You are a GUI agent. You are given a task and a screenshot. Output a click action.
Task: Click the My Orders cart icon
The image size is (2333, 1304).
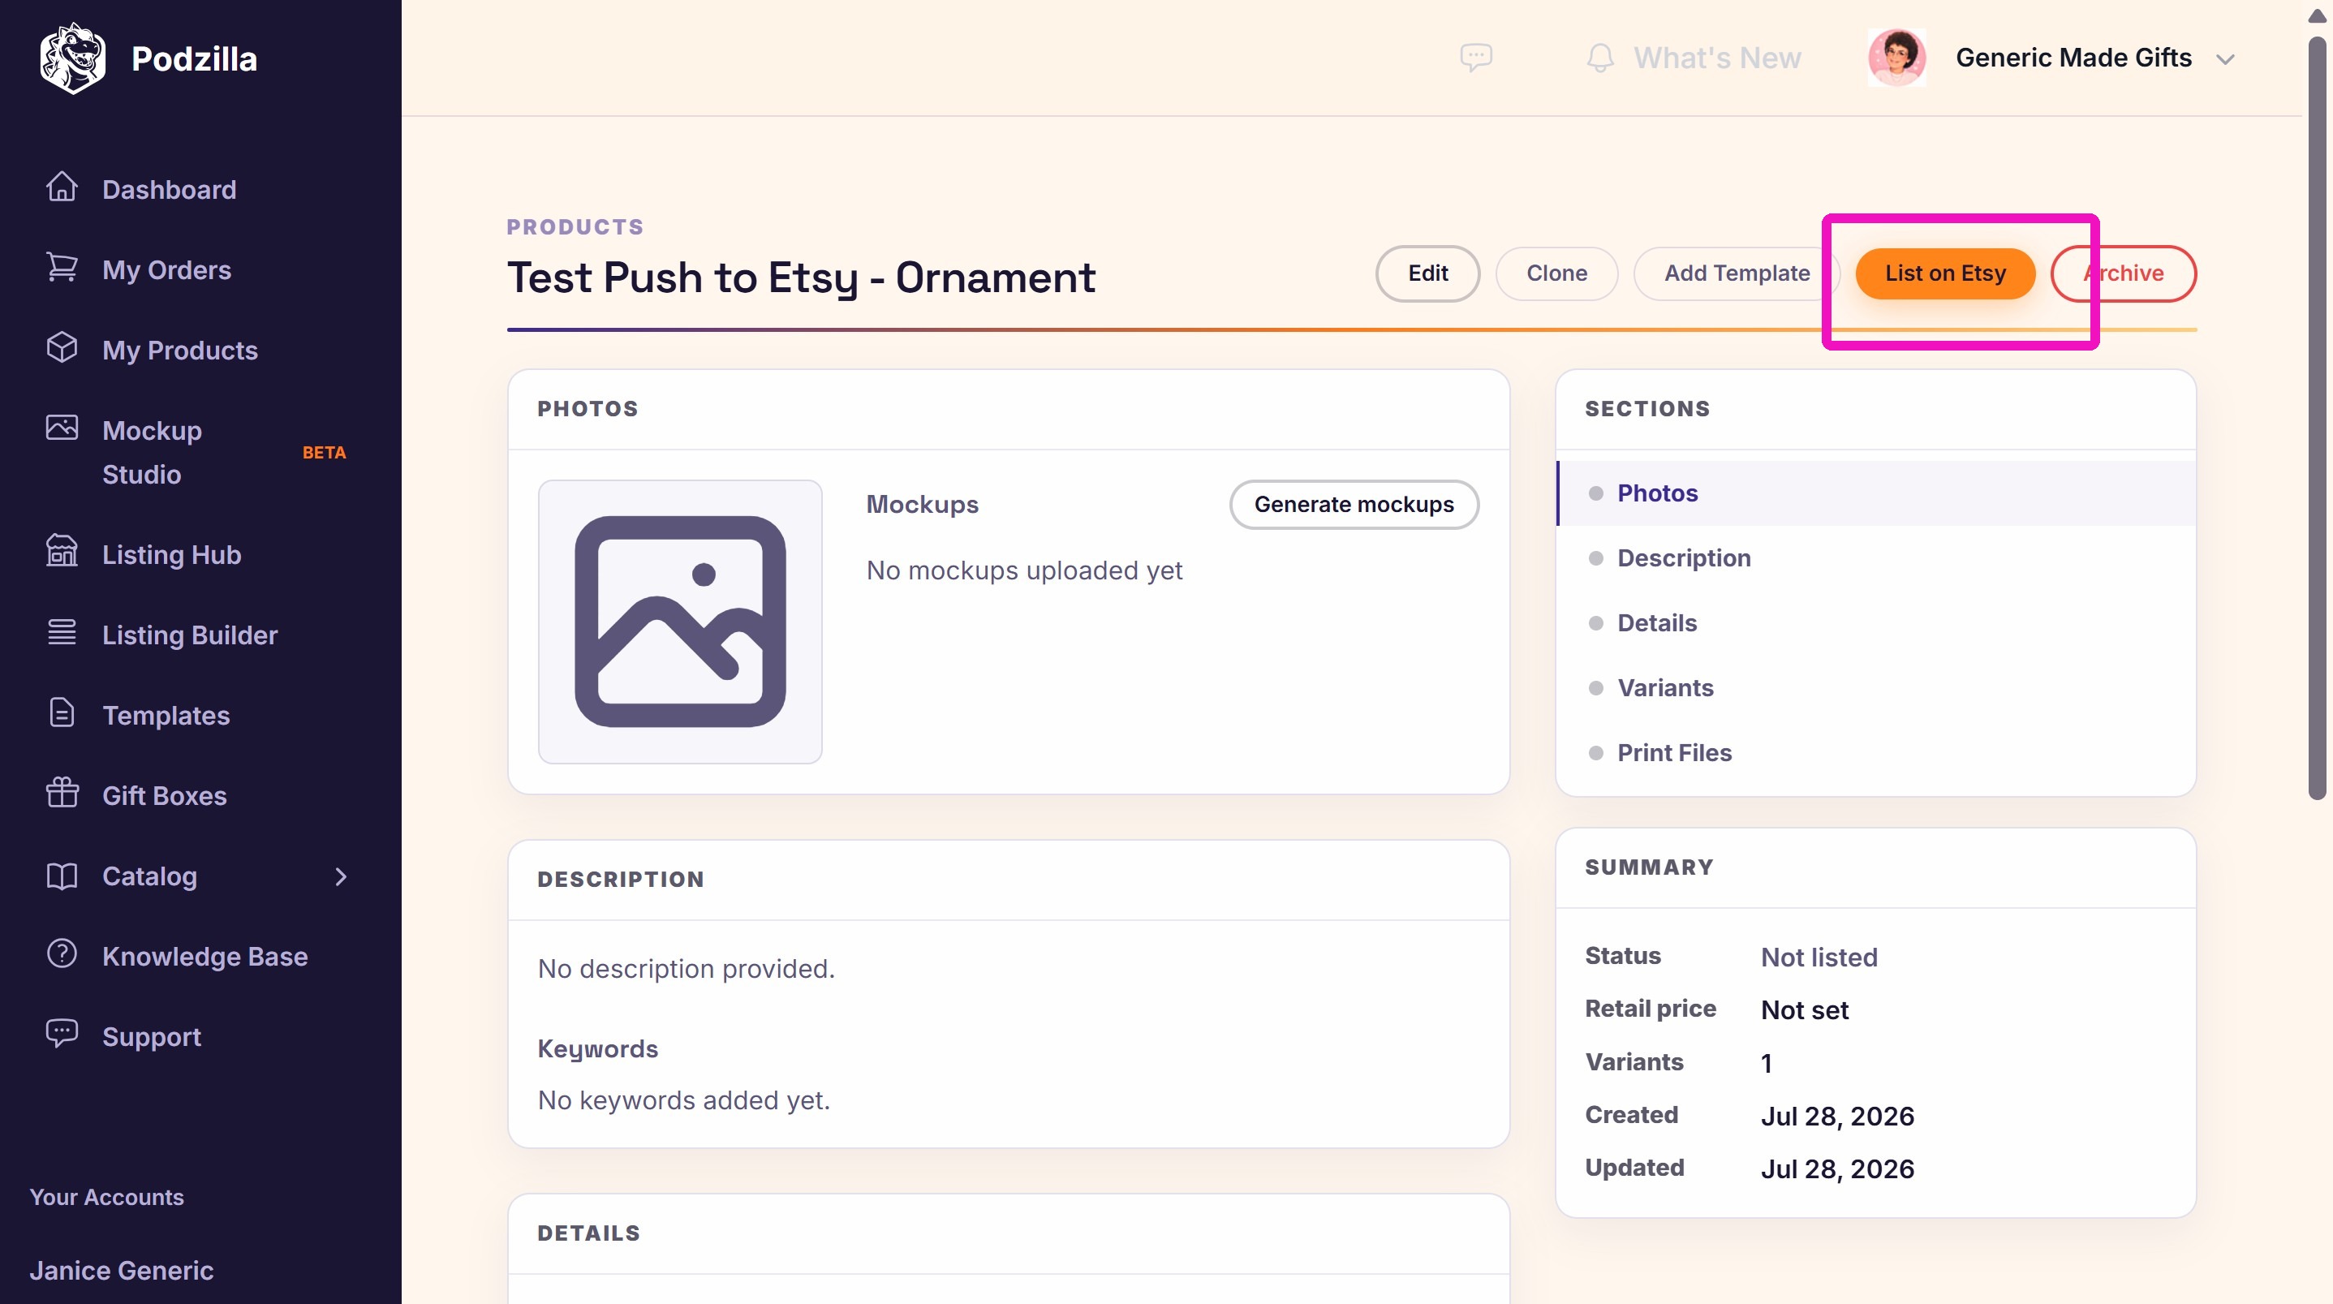[x=62, y=268]
